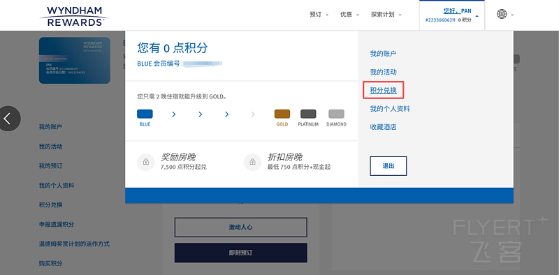Open 我的账户 in the left sidebar

(x=50, y=127)
